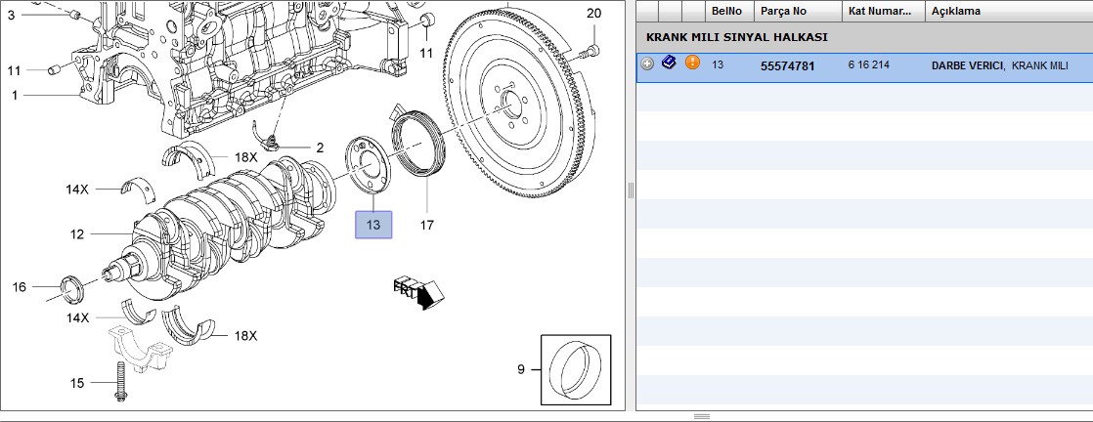Viewport: 1093px width, 422px height.
Task: Click the vertical splitter handle between the panes
Action: click(631, 190)
